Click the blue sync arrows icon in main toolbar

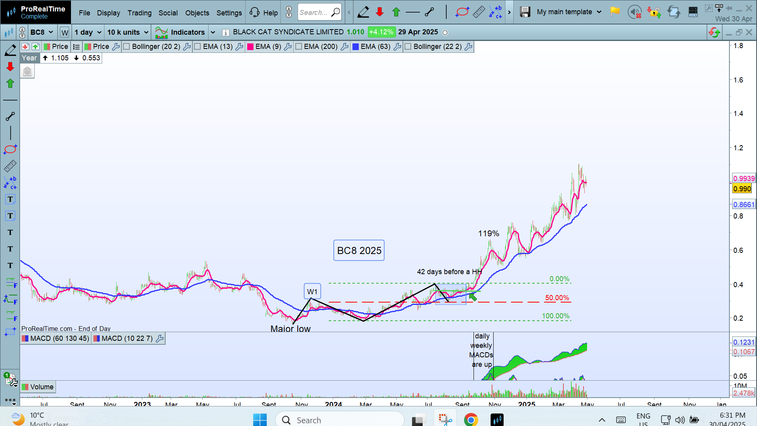click(x=674, y=12)
